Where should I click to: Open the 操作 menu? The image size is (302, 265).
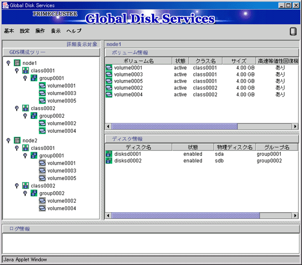pos(40,31)
